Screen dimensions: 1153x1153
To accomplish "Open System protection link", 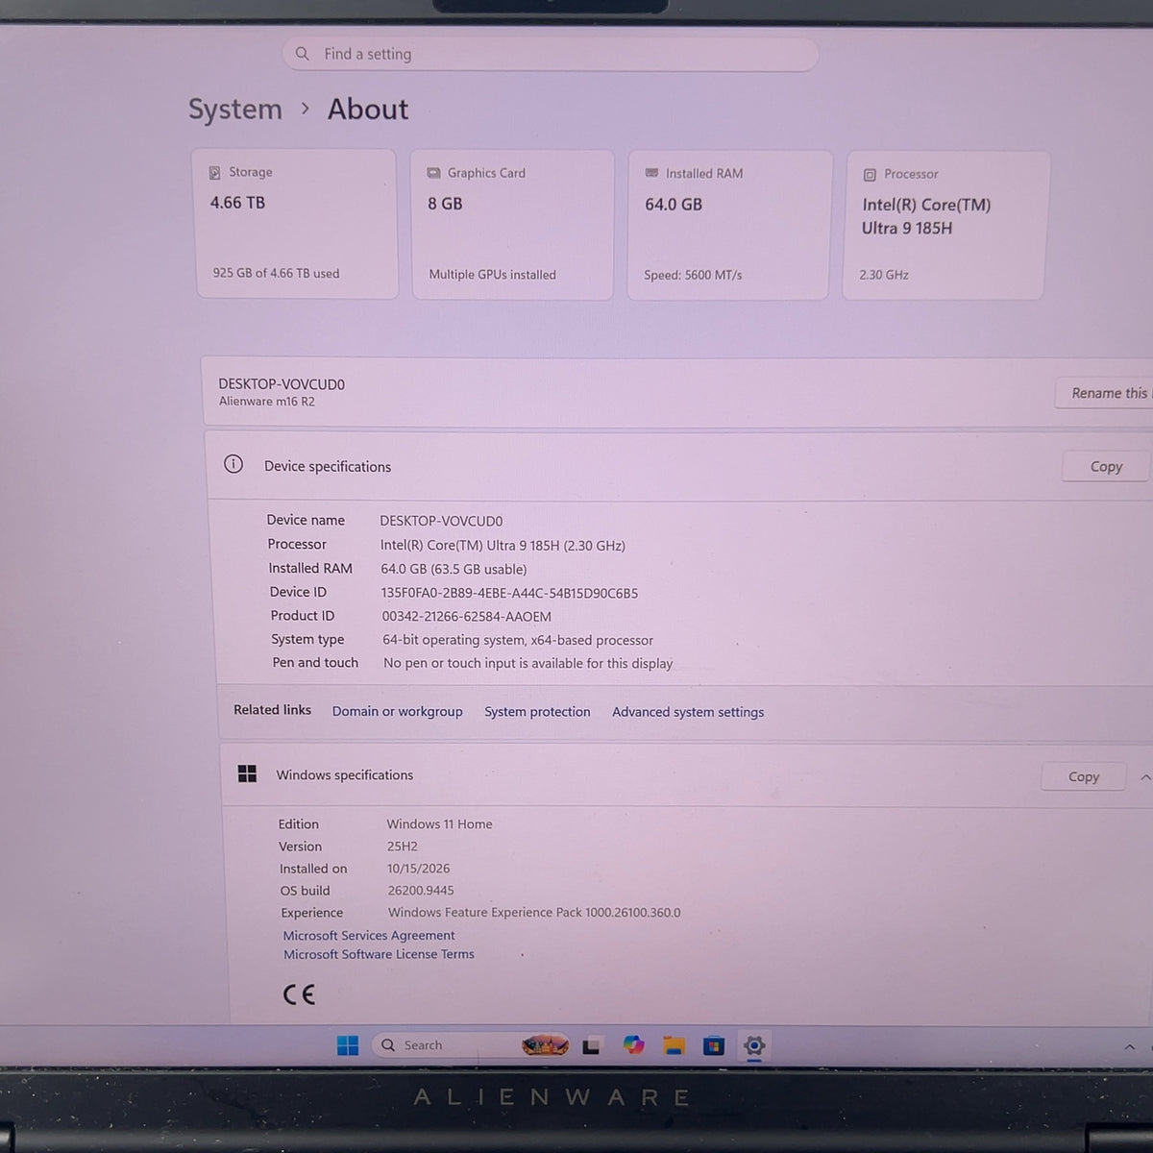I will [537, 712].
